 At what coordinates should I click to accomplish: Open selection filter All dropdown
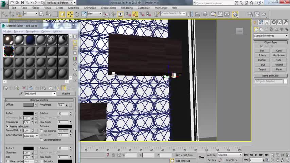31,14
